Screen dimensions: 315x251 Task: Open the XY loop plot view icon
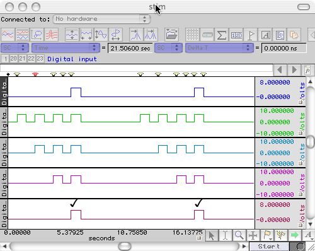(37, 35)
